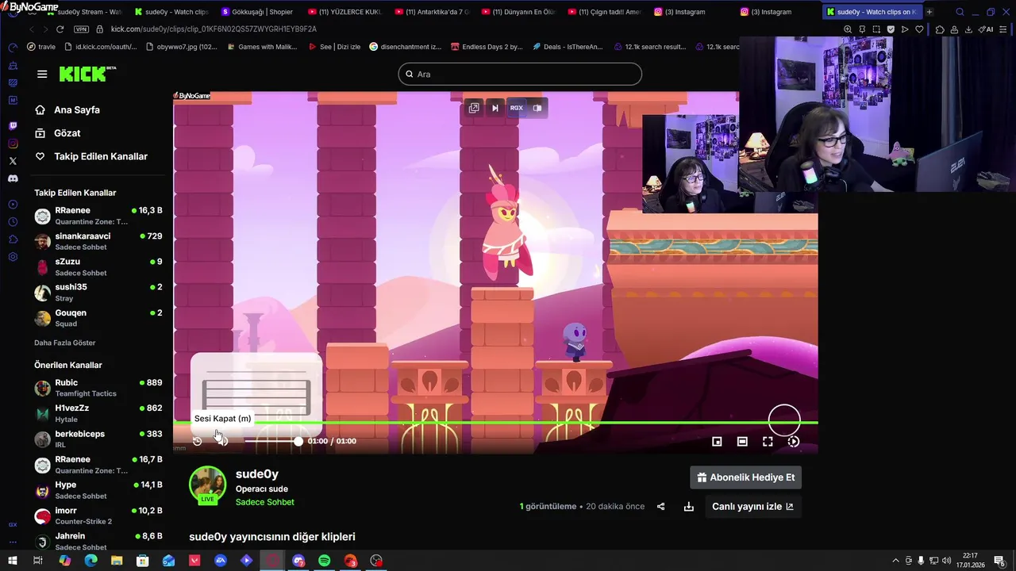Share the clip via share icon
Viewport: 1016px width, 571px height.
point(660,507)
